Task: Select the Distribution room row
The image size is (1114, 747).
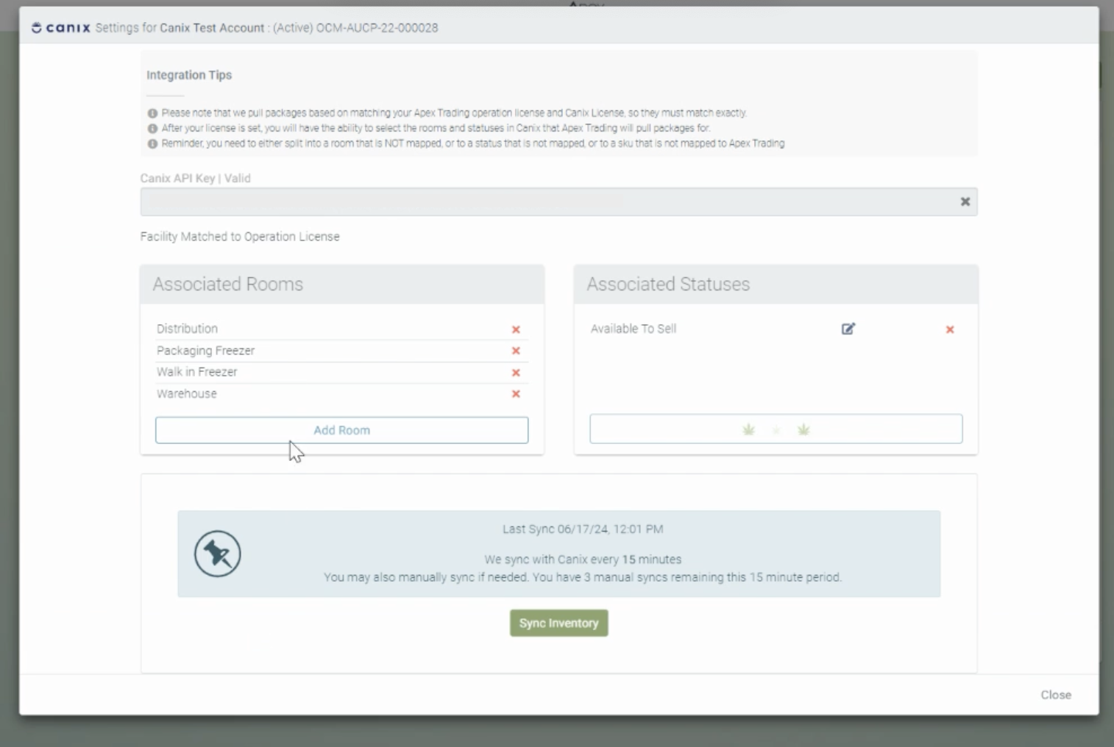Action: point(341,329)
